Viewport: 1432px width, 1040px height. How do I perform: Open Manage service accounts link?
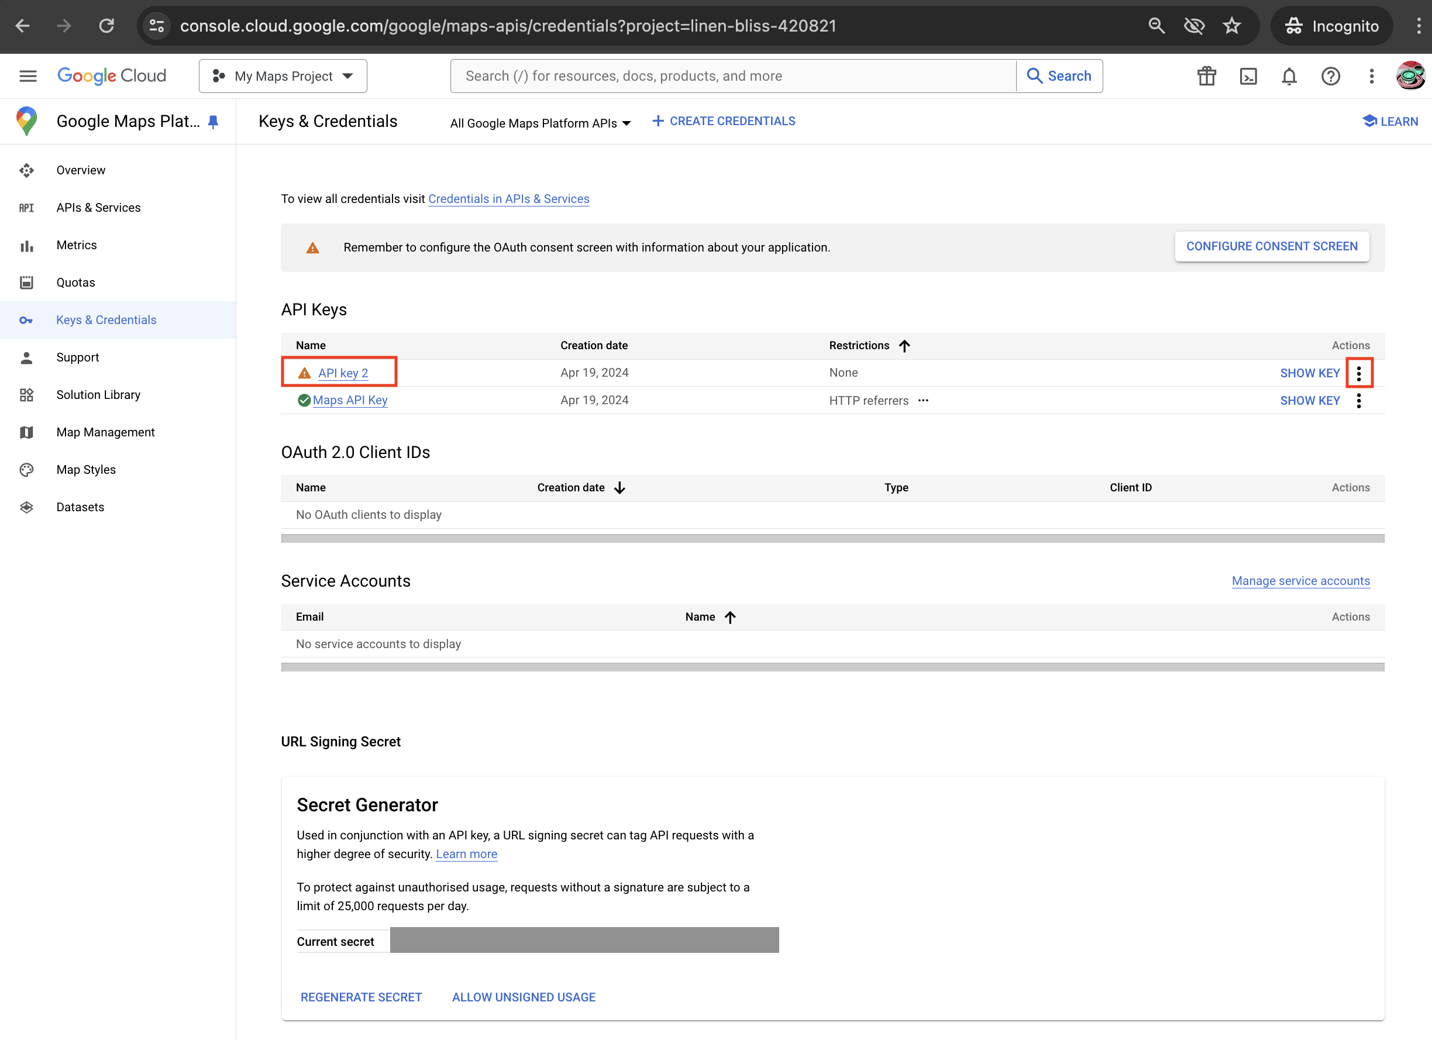pos(1300,580)
